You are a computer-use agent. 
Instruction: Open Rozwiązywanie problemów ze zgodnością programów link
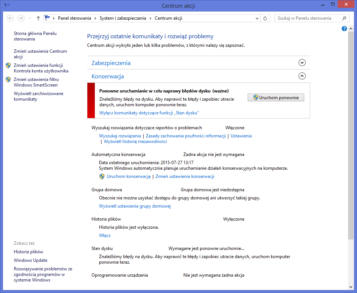(43, 274)
